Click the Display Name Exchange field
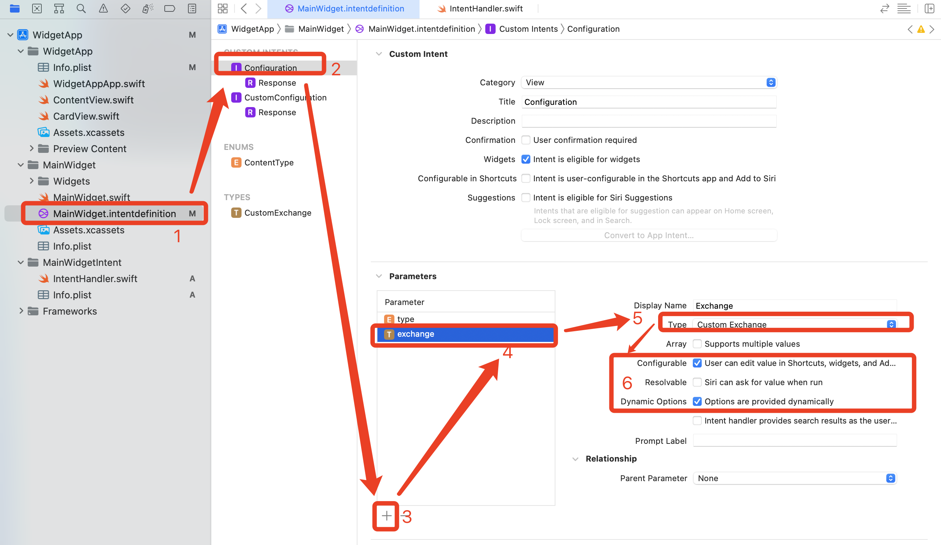 795,306
